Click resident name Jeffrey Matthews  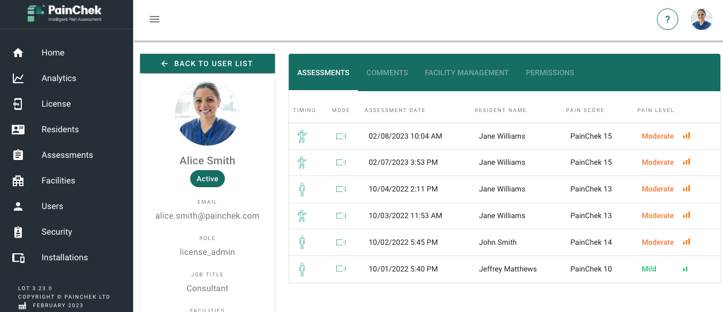click(x=508, y=269)
